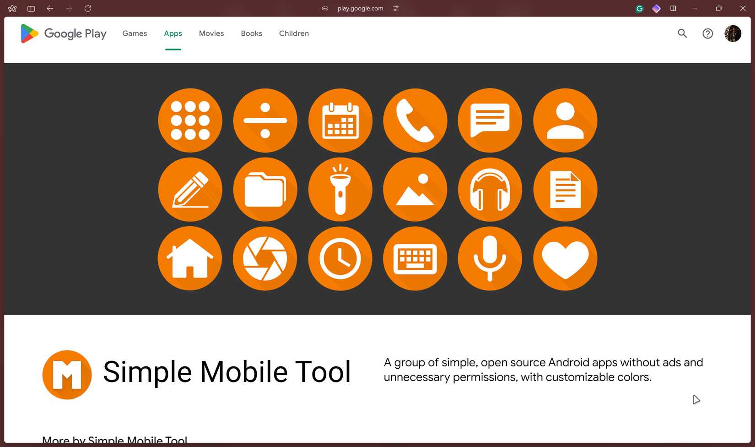The width and height of the screenshot is (755, 447).
Task: Click 'More by Simple Mobile Tool' heading
Action: pos(114,440)
